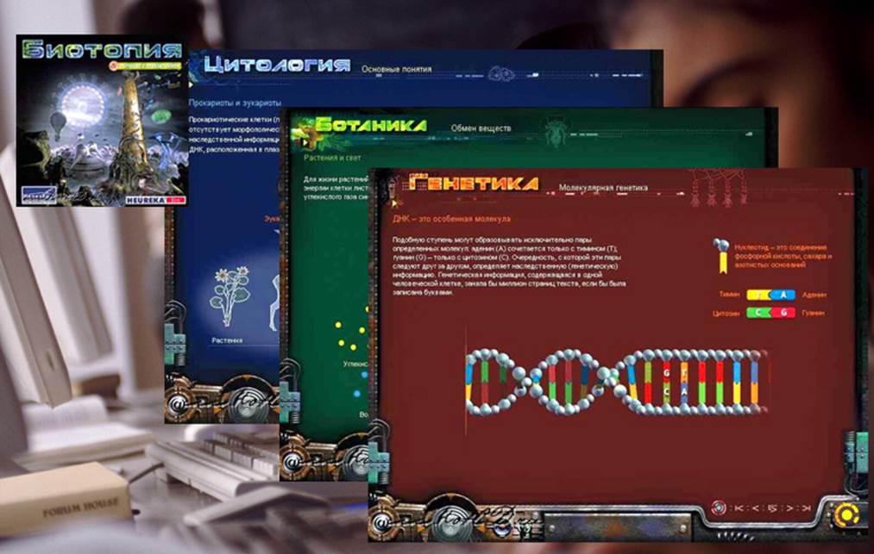Image resolution: width=874 pixels, height=554 pixels.
Task: Go to previous page in Генетика window
Action: [756, 507]
